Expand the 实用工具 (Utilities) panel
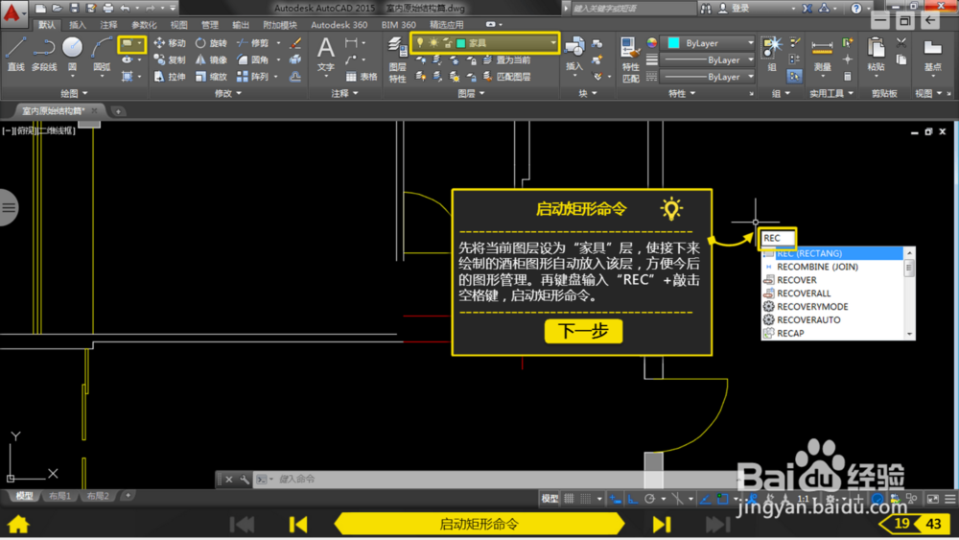 pos(831,93)
